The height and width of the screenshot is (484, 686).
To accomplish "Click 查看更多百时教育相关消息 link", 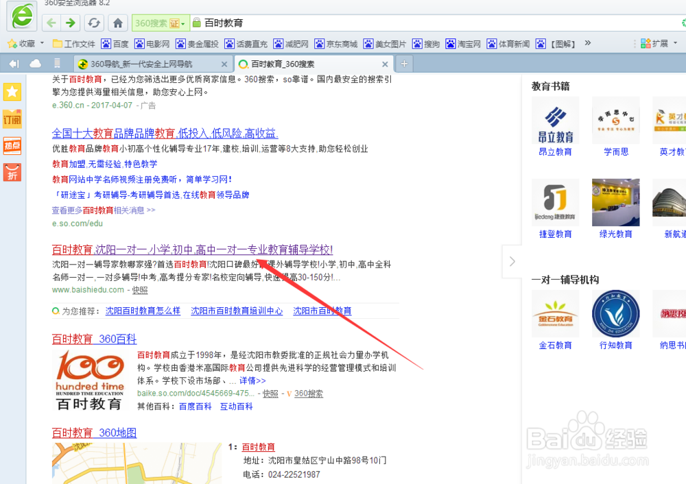I will click(104, 210).
